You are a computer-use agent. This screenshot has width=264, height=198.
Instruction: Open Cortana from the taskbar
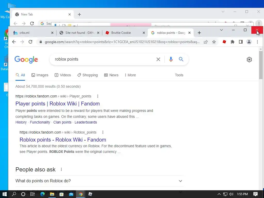click(23, 194)
